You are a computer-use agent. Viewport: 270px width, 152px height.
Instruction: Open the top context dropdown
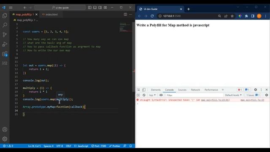click(152, 95)
